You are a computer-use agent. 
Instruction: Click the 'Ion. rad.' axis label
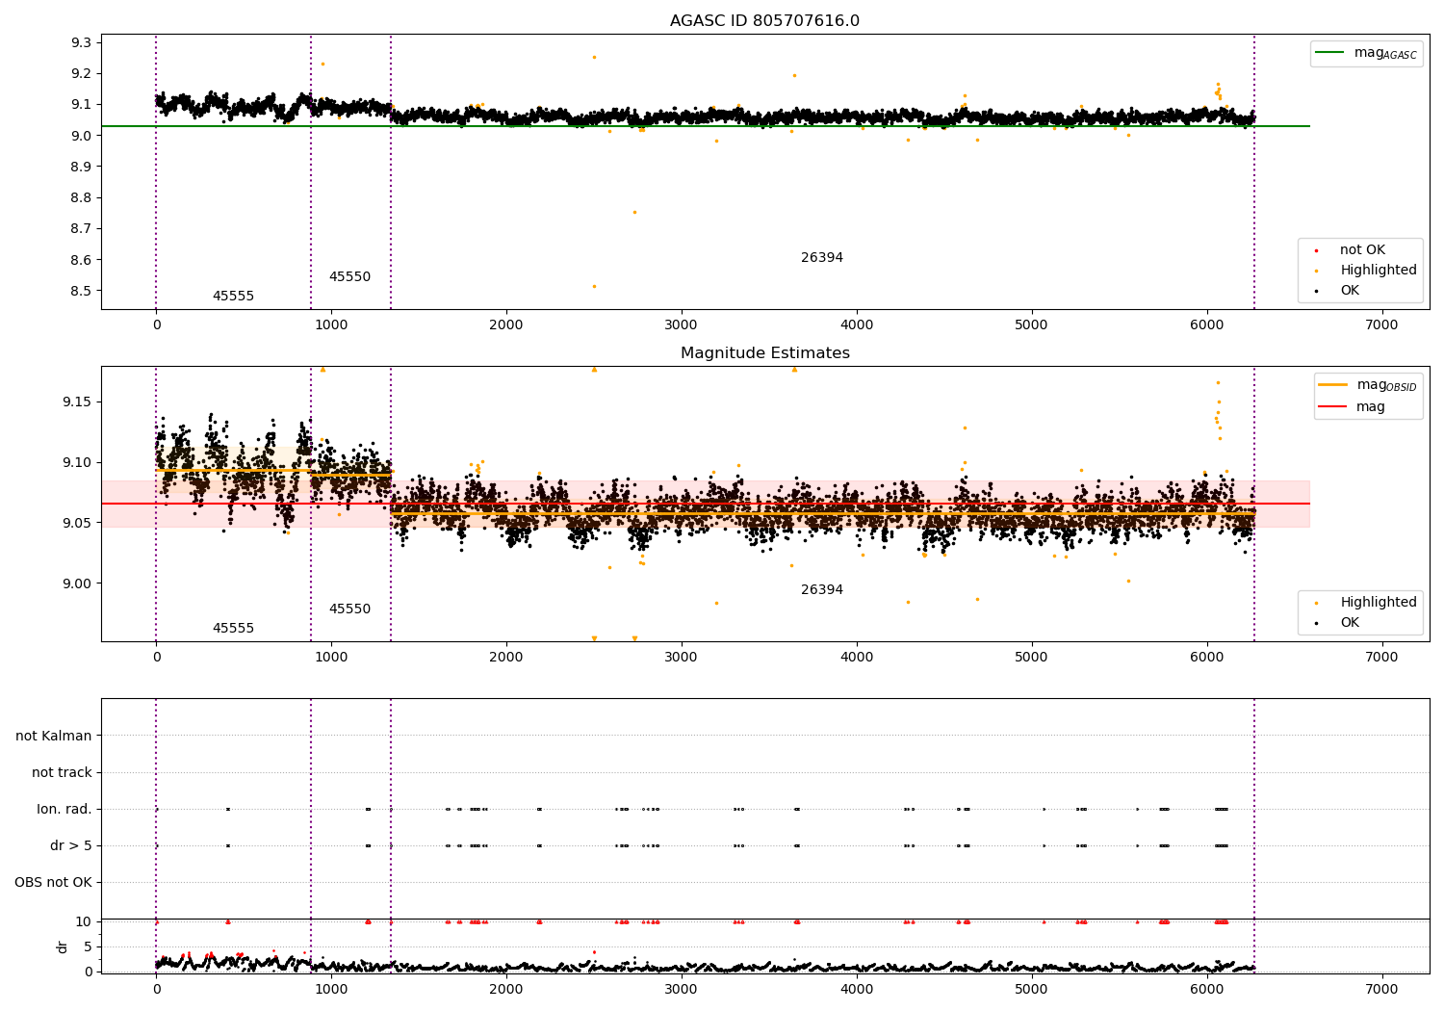[x=64, y=809]
